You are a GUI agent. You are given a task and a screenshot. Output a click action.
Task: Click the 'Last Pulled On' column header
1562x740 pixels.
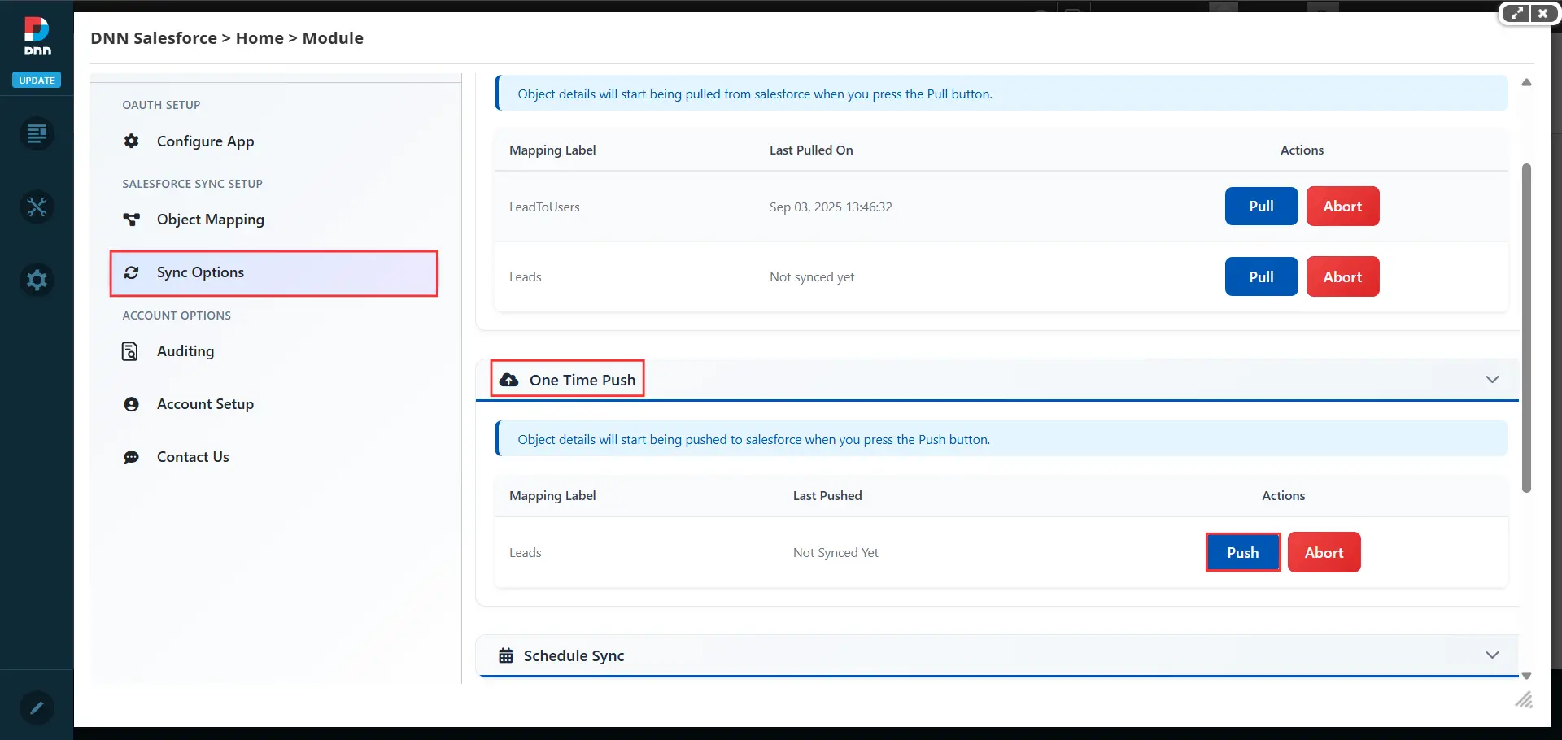point(811,150)
